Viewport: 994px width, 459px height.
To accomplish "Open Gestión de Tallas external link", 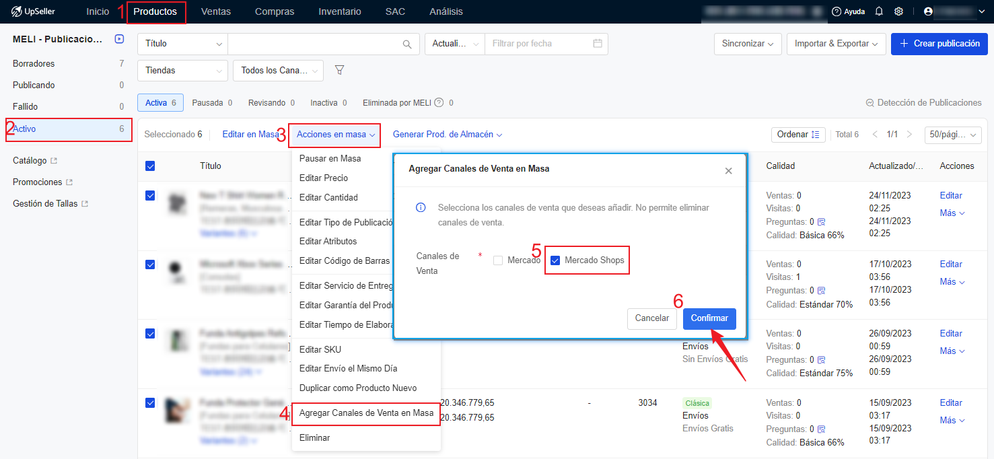I will [50, 204].
